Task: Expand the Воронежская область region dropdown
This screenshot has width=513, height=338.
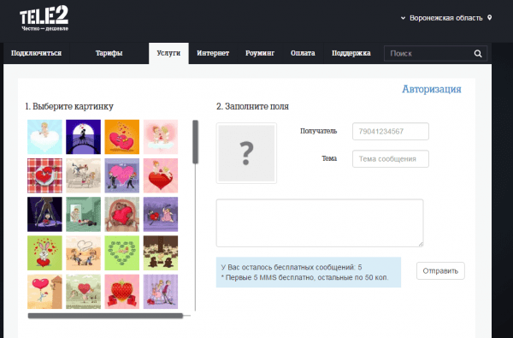Action: click(x=442, y=18)
